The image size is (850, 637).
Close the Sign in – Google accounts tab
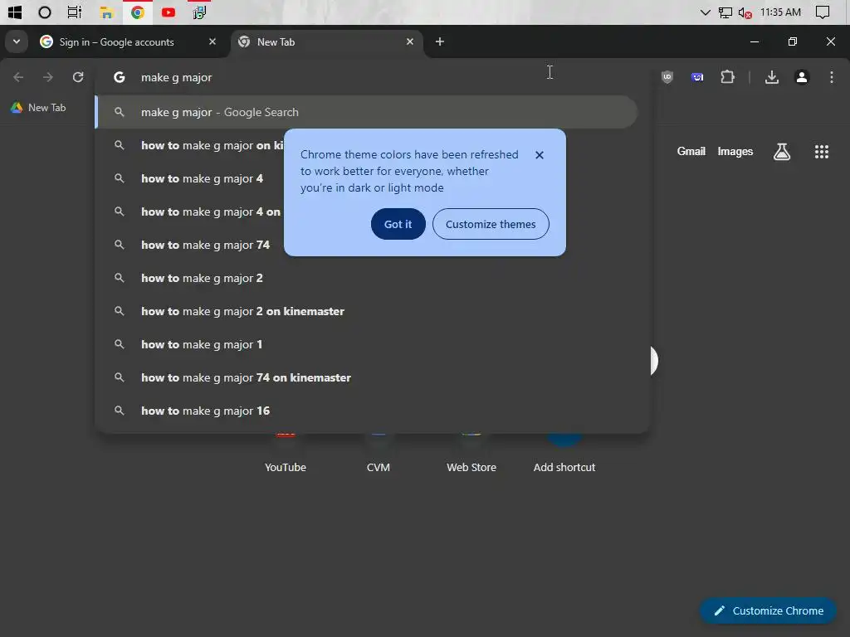tap(212, 41)
